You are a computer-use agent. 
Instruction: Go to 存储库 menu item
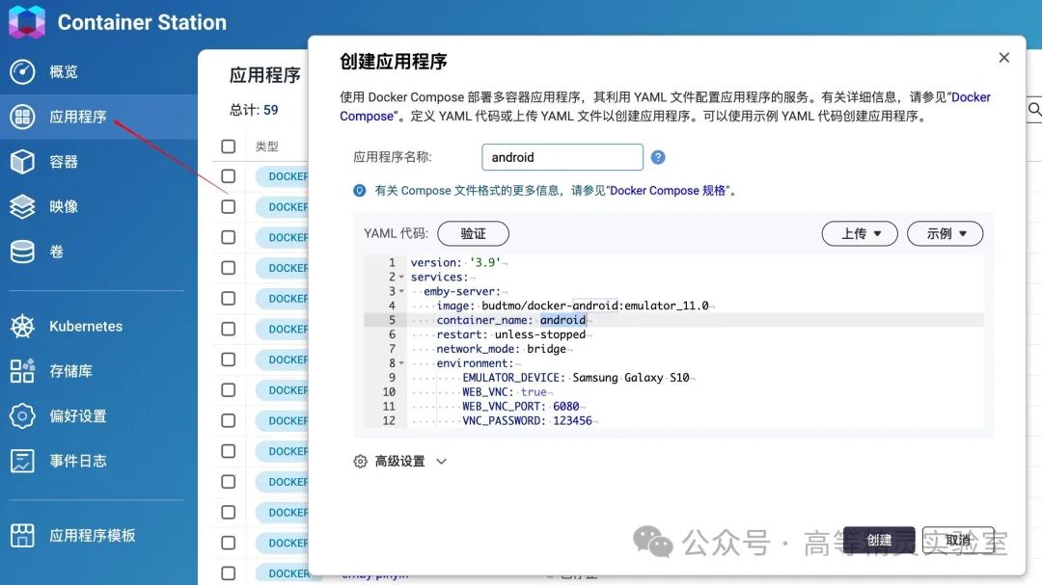click(x=70, y=371)
